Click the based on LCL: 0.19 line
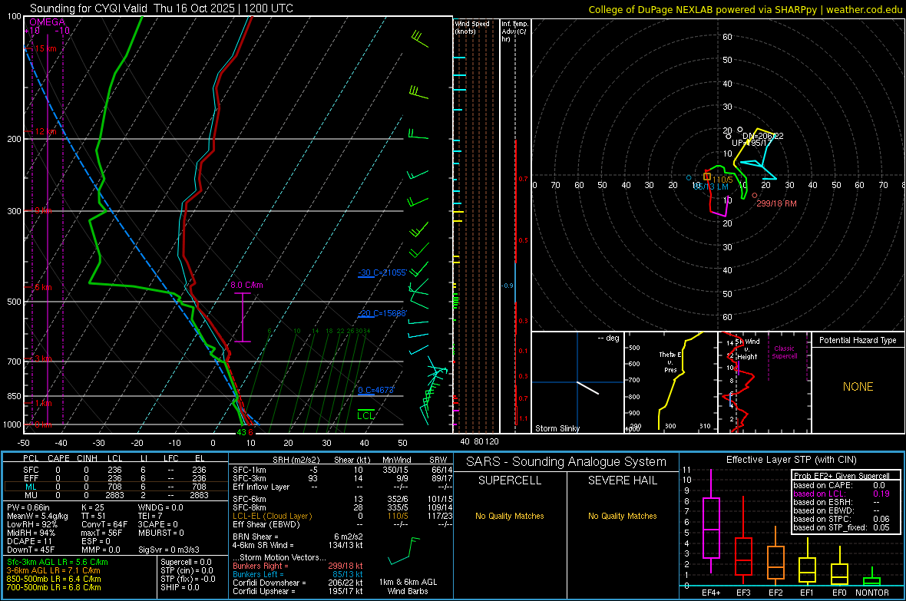The width and height of the screenshot is (906, 601). coord(842,494)
